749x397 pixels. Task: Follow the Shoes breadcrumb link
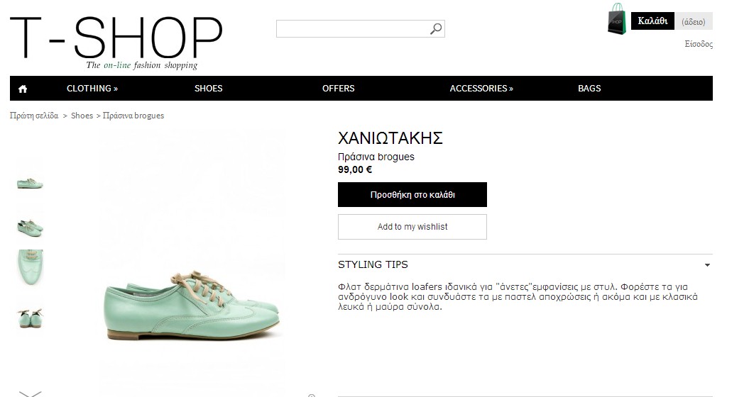tap(82, 116)
